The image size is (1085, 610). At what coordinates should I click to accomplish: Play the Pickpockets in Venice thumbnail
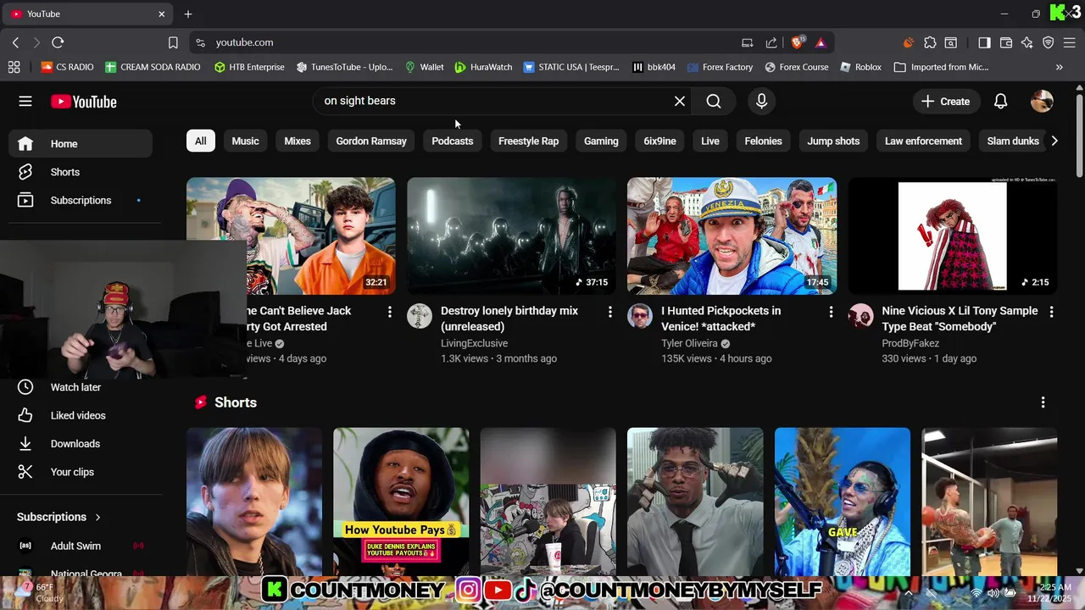[732, 236]
